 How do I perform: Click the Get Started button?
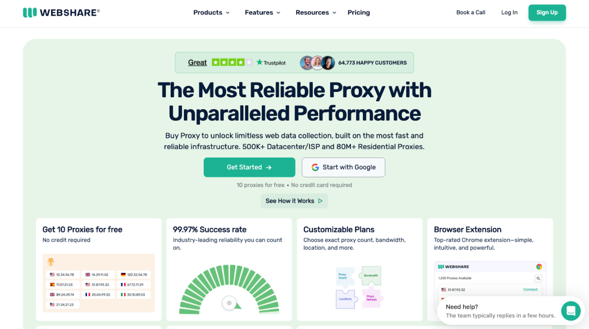[249, 167]
